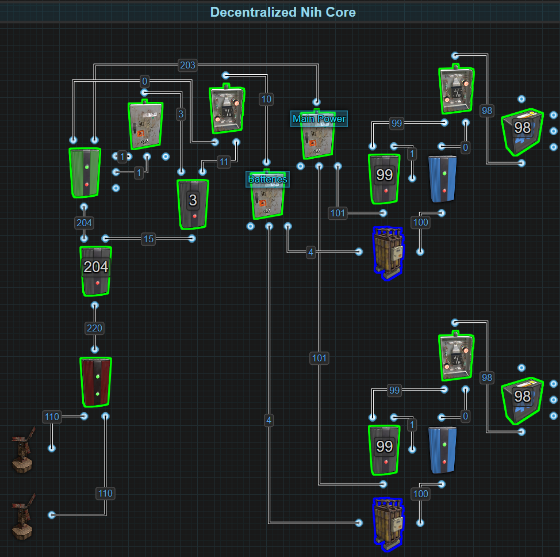Click the Decentralized Nih Core title
This screenshot has height=557, width=560.
283,12
